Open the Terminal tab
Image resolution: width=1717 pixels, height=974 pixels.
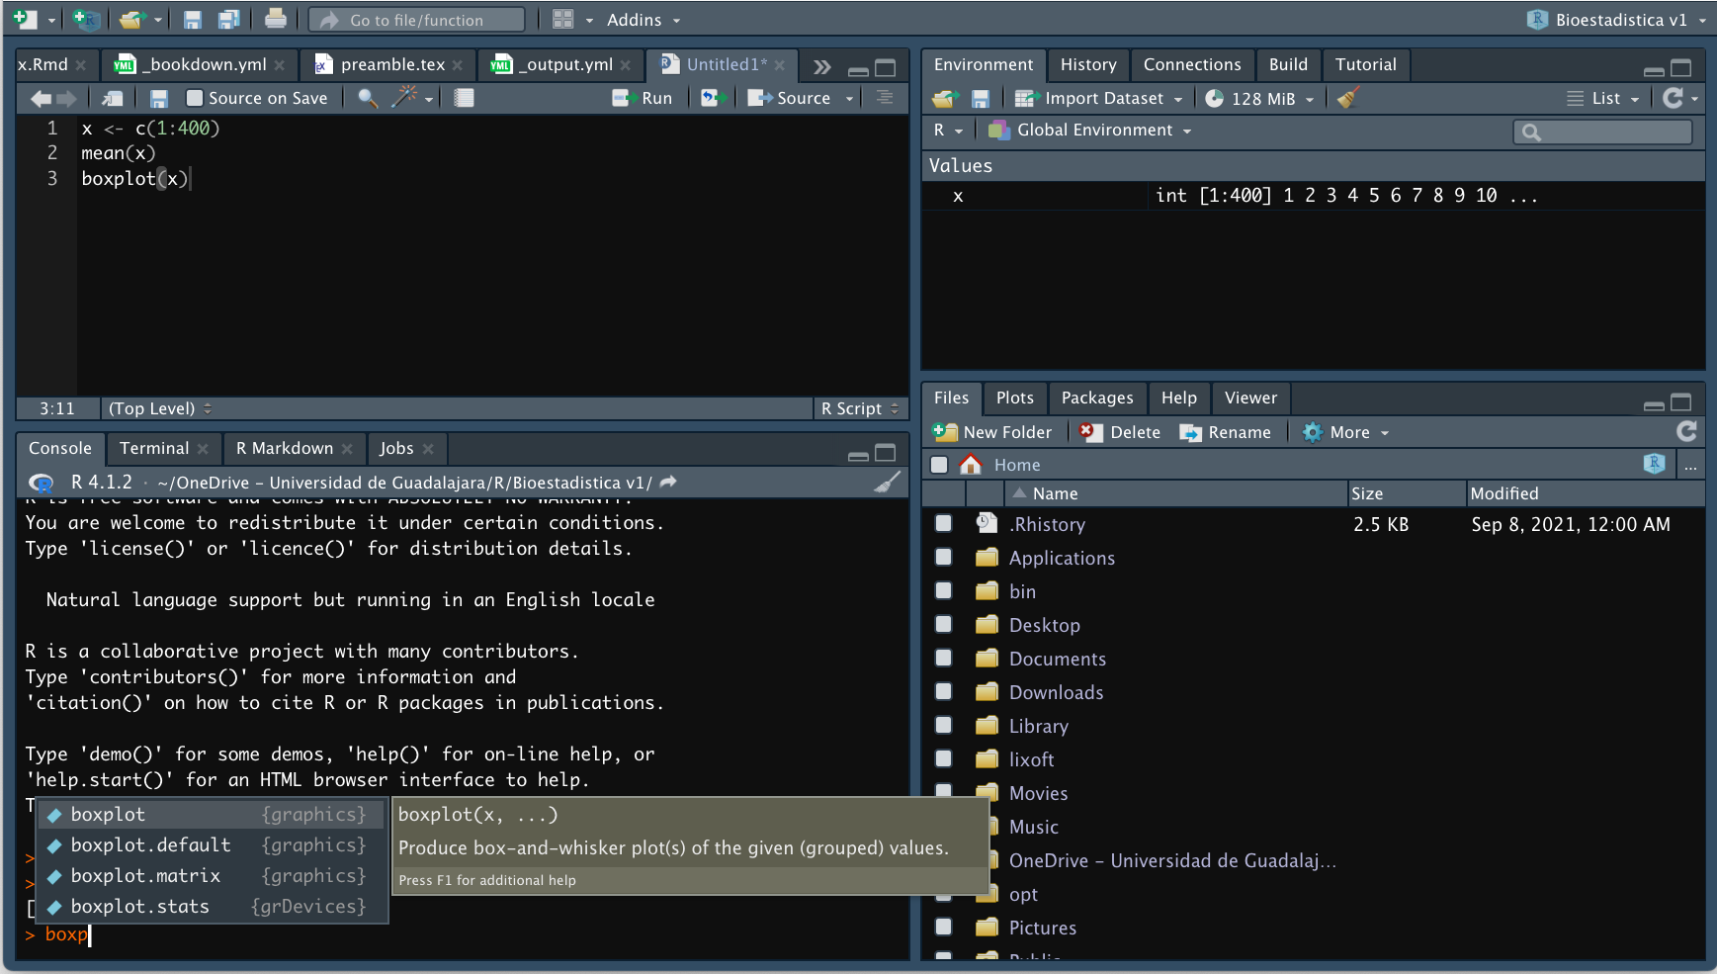(x=154, y=448)
